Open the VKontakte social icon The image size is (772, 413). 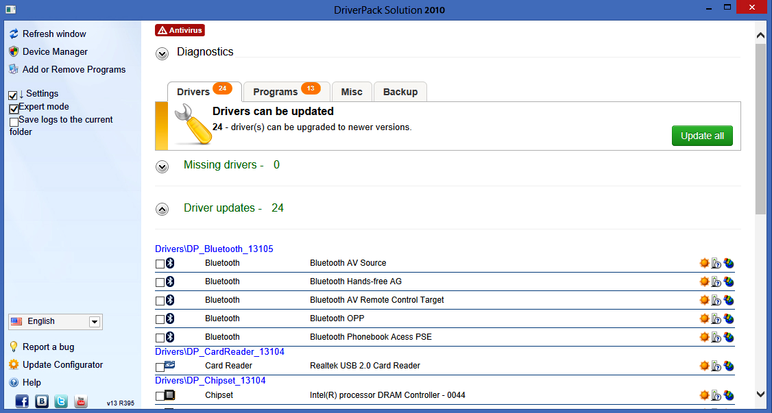42,401
